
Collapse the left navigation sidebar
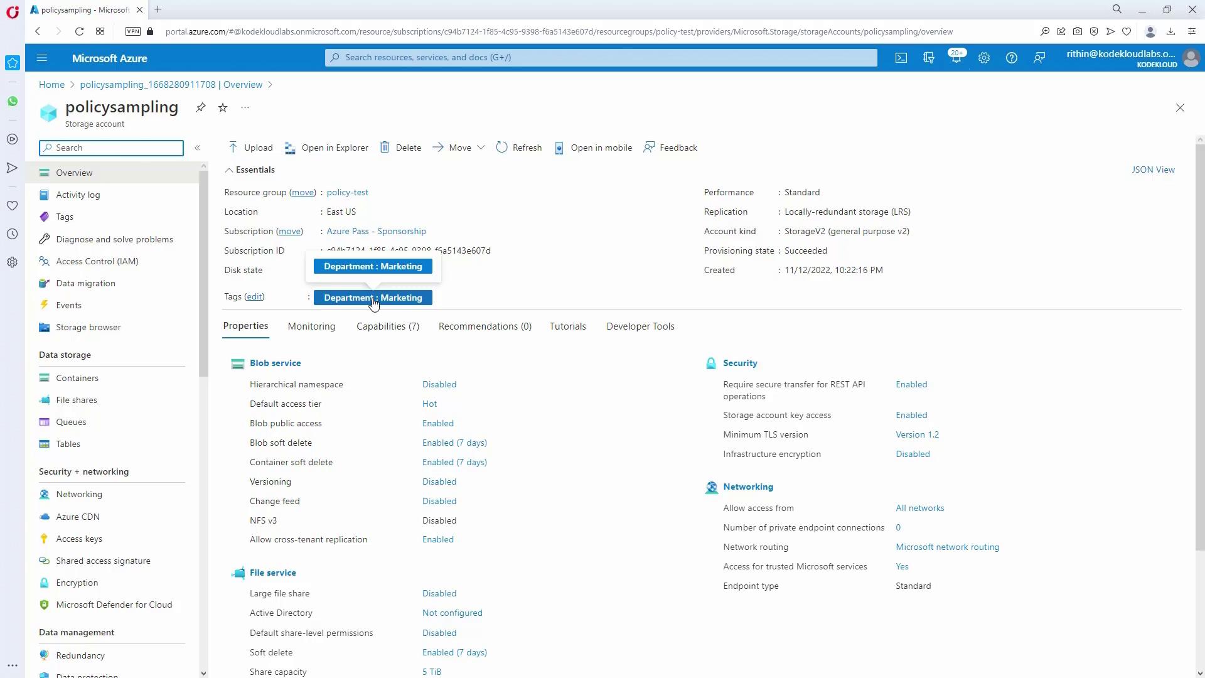coord(197,148)
